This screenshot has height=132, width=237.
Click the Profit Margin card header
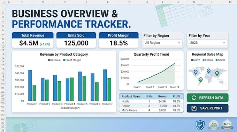click(x=118, y=35)
